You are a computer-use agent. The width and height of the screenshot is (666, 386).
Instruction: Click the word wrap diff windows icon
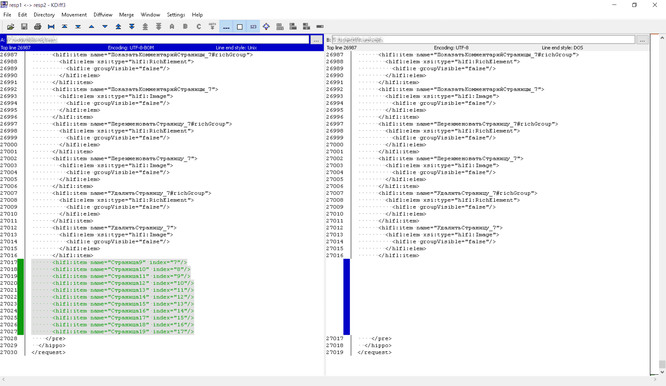[x=266, y=27]
